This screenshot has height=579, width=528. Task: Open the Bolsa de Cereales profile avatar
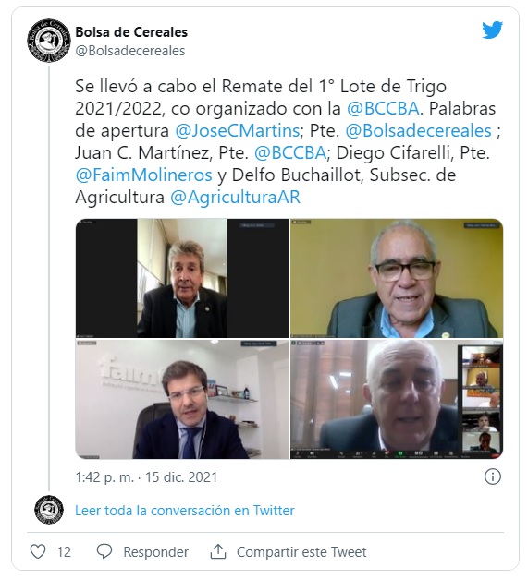[x=49, y=41]
